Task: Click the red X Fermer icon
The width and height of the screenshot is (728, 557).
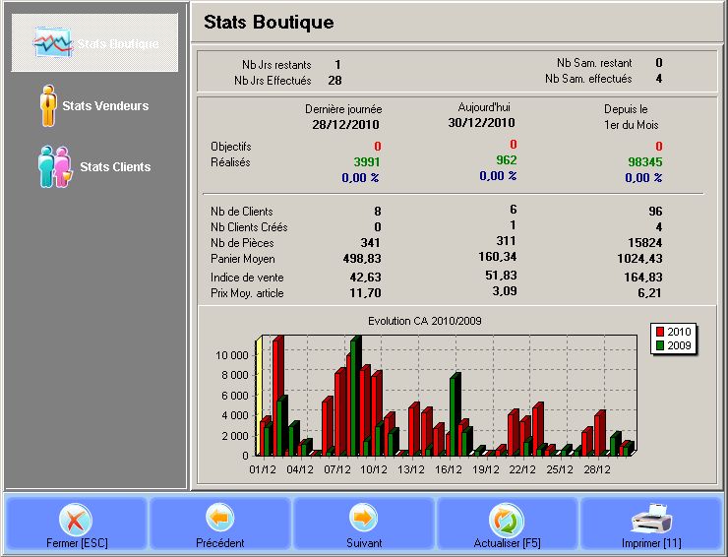Action: (x=76, y=520)
